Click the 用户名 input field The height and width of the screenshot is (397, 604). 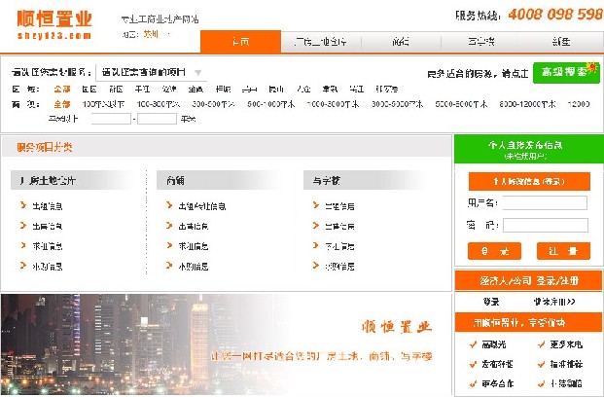pos(545,203)
